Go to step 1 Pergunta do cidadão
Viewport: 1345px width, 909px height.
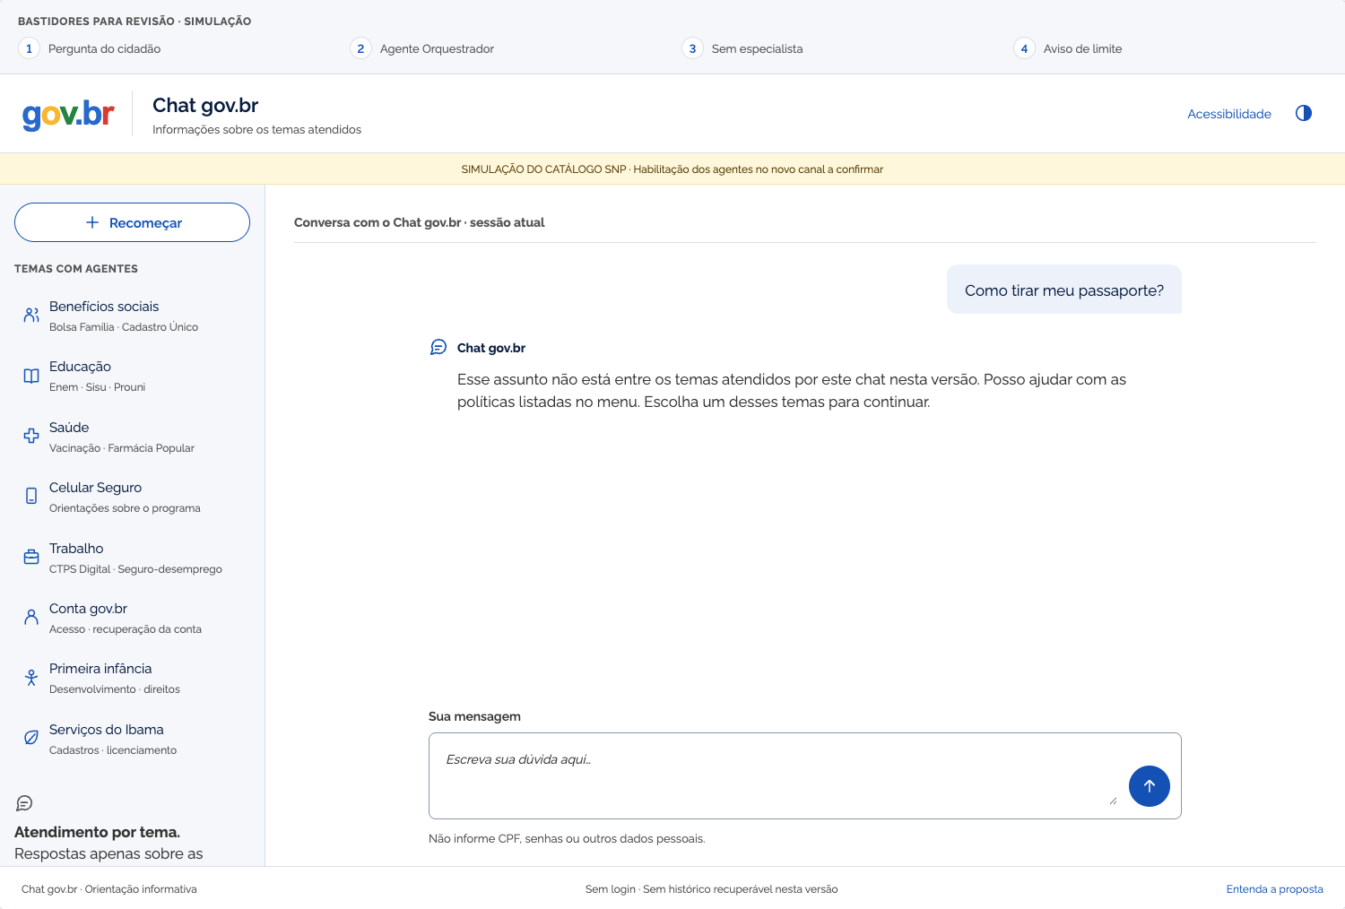click(x=90, y=48)
